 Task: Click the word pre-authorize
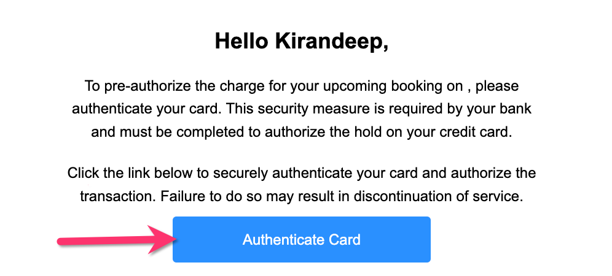pos(135,86)
